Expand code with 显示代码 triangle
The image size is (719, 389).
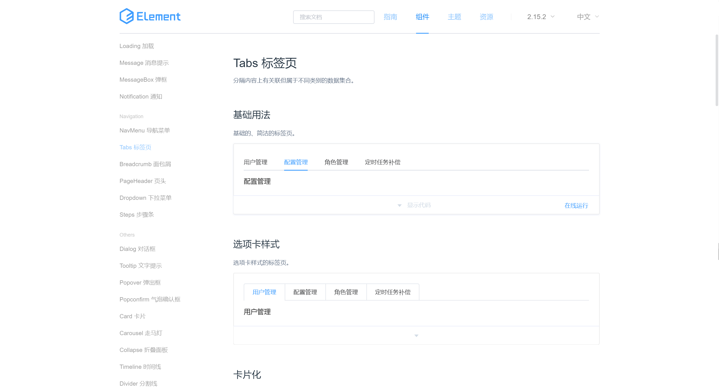[x=400, y=205]
